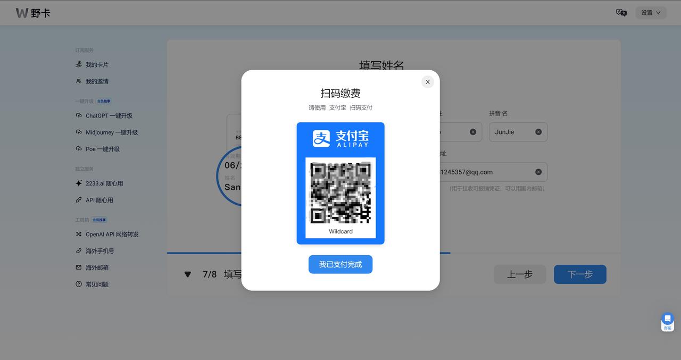This screenshot has width=681, height=360.
Task: Click the Midjourney upgrade cloud icon
Action: point(79,132)
